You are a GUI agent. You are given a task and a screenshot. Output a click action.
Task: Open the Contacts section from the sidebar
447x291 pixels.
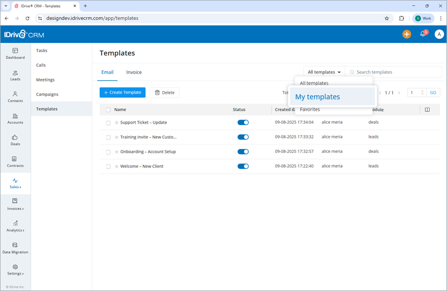pos(15,97)
